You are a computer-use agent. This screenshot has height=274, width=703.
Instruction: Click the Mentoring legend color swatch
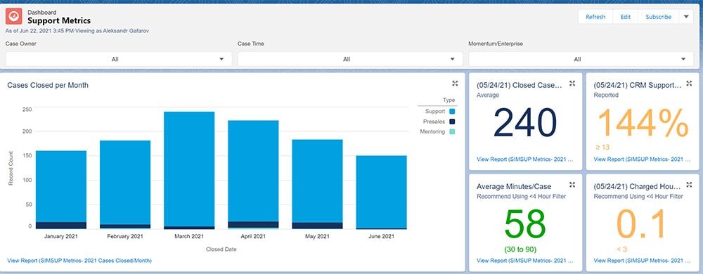(452, 131)
